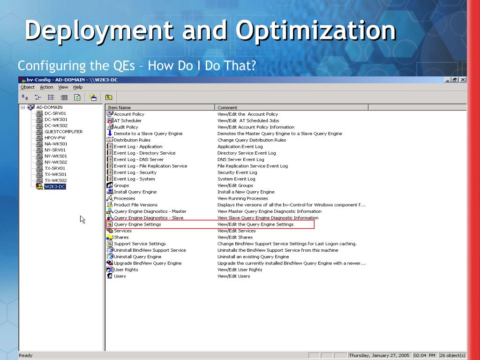This screenshot has width=480, height=360.
Task: Open the Action menu
Action: point(46,87)
